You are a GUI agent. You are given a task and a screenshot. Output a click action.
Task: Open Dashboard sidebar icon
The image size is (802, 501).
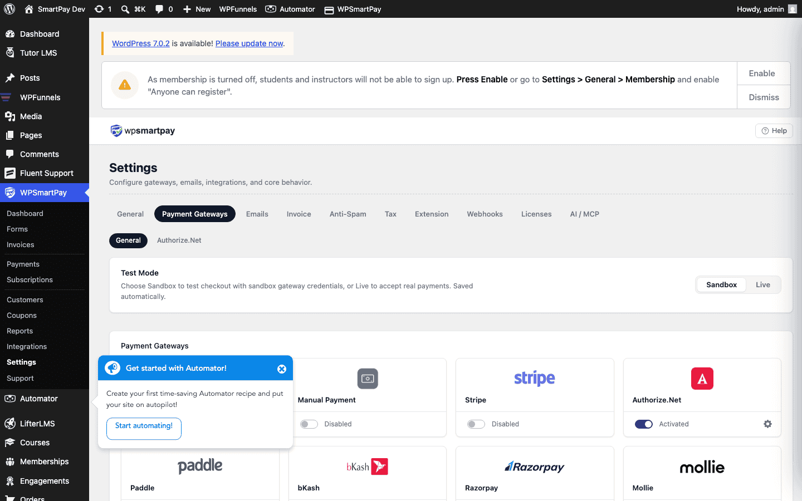(x=10, y=34)
